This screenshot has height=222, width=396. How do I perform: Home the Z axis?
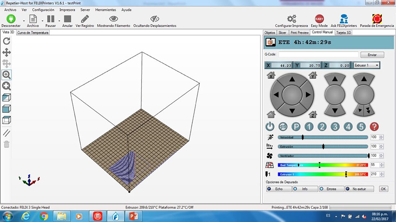(x=313, y=114)
